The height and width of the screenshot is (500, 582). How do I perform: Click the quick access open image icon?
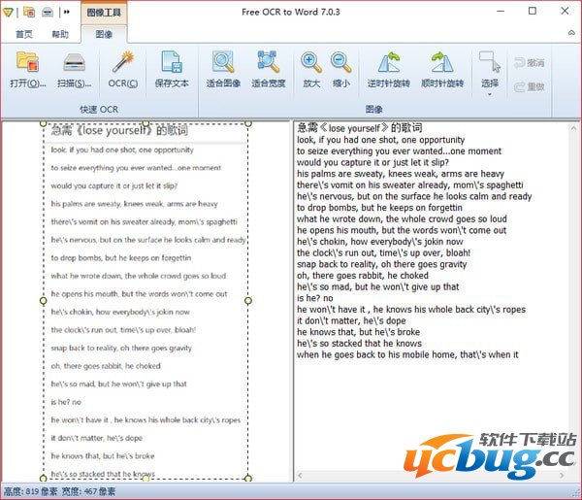(29, 13)
